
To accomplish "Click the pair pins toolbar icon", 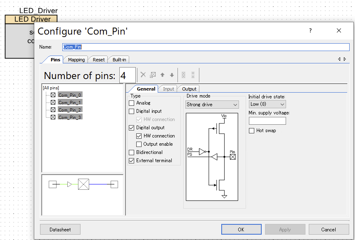I will (x=183, y=75).
